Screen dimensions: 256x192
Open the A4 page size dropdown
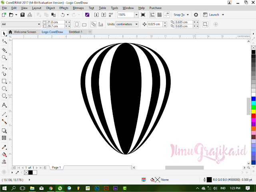pyautogui.click(x=39, y=24)
